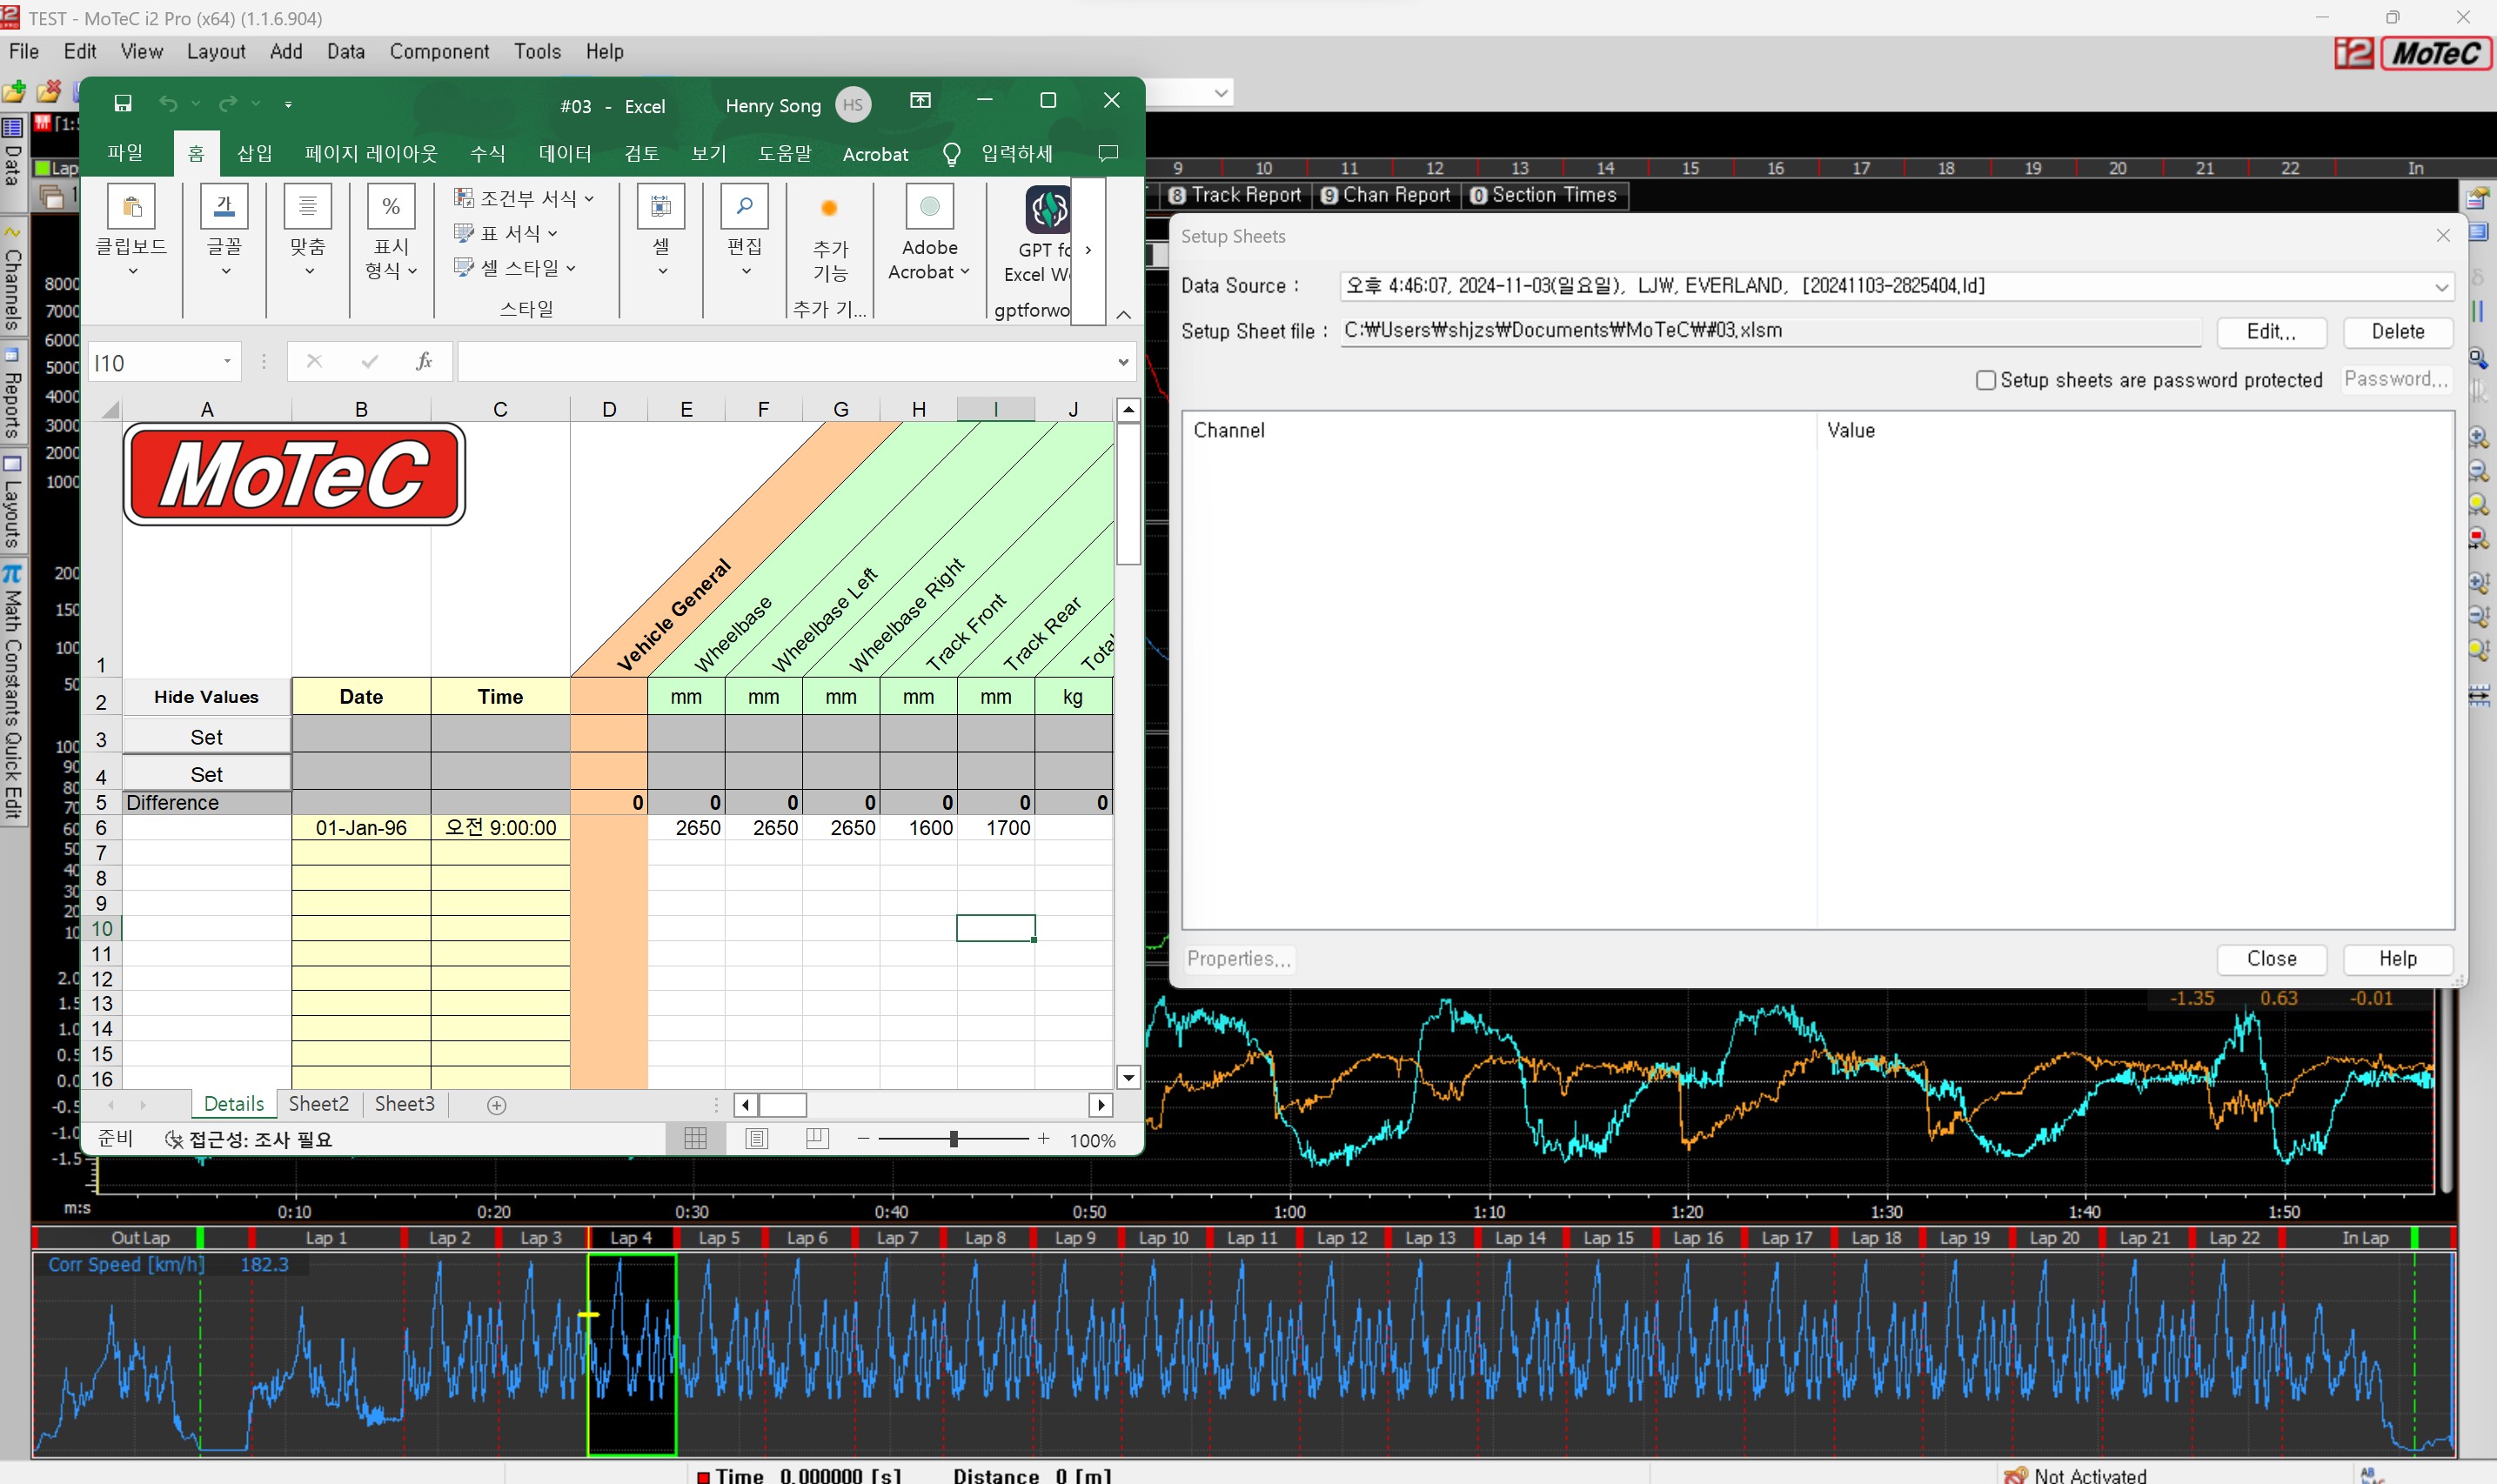Switch to Excel Normal view icon
This screenshot has height=1484, width=2497.
click(695, 1139)
